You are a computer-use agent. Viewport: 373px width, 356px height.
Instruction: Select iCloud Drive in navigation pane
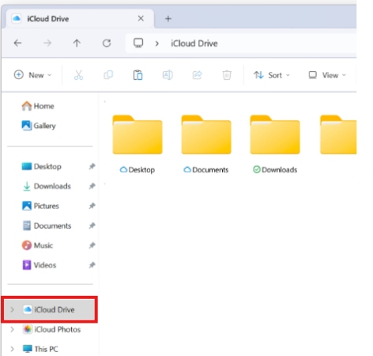pyautogui.click(x=49, y=309)
